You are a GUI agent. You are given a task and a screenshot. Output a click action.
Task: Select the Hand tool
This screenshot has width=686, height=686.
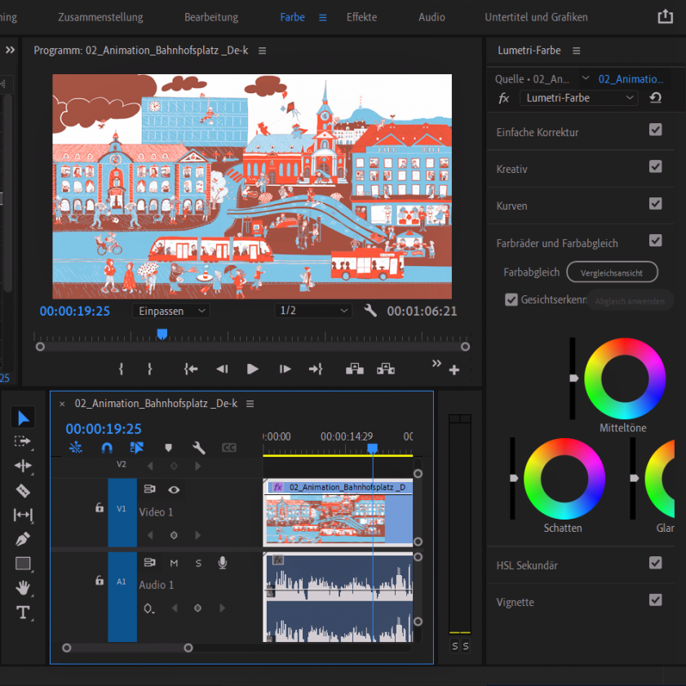tap(23, 587)
